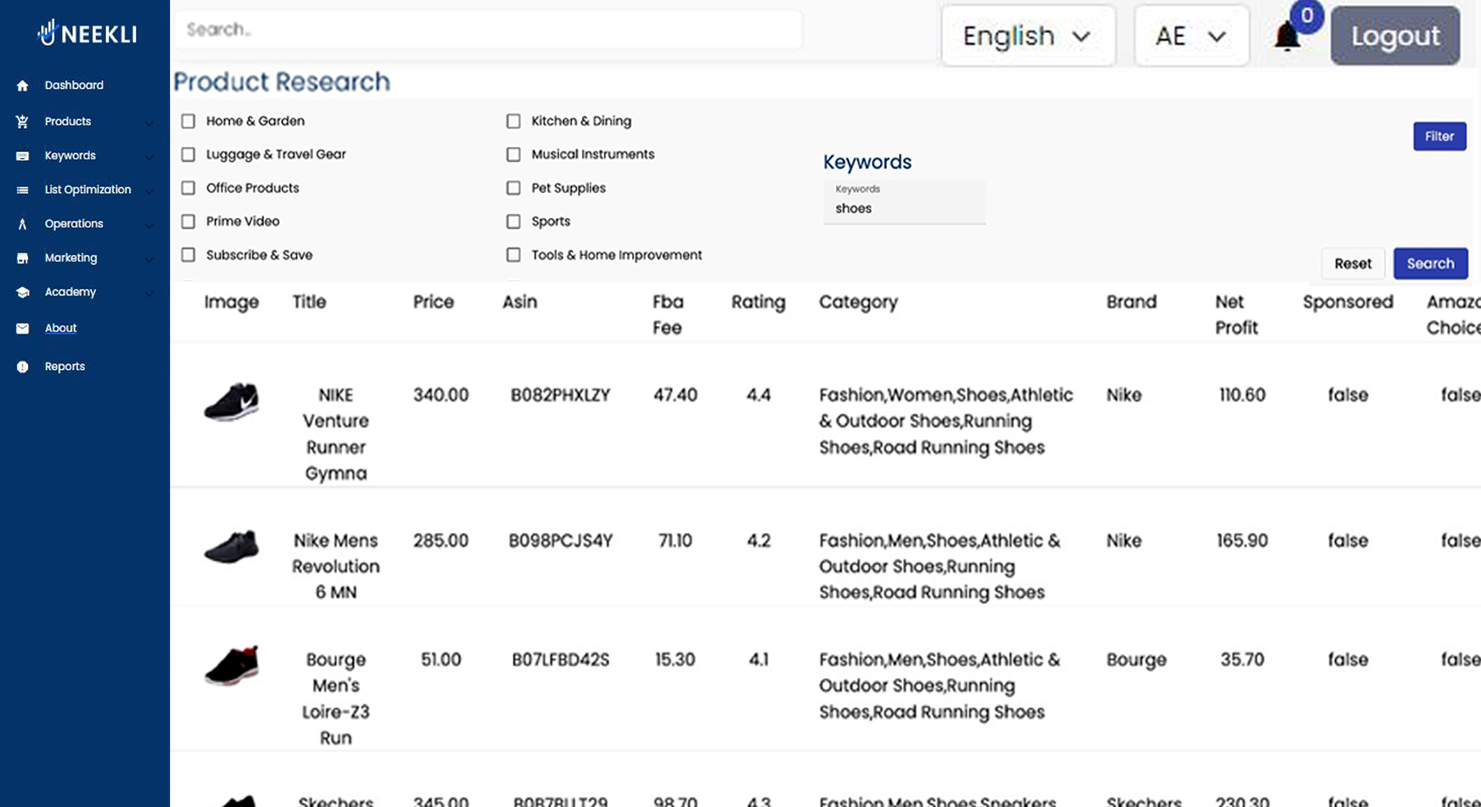Toggle the Musical Instruments checkbox

point(514,155)
